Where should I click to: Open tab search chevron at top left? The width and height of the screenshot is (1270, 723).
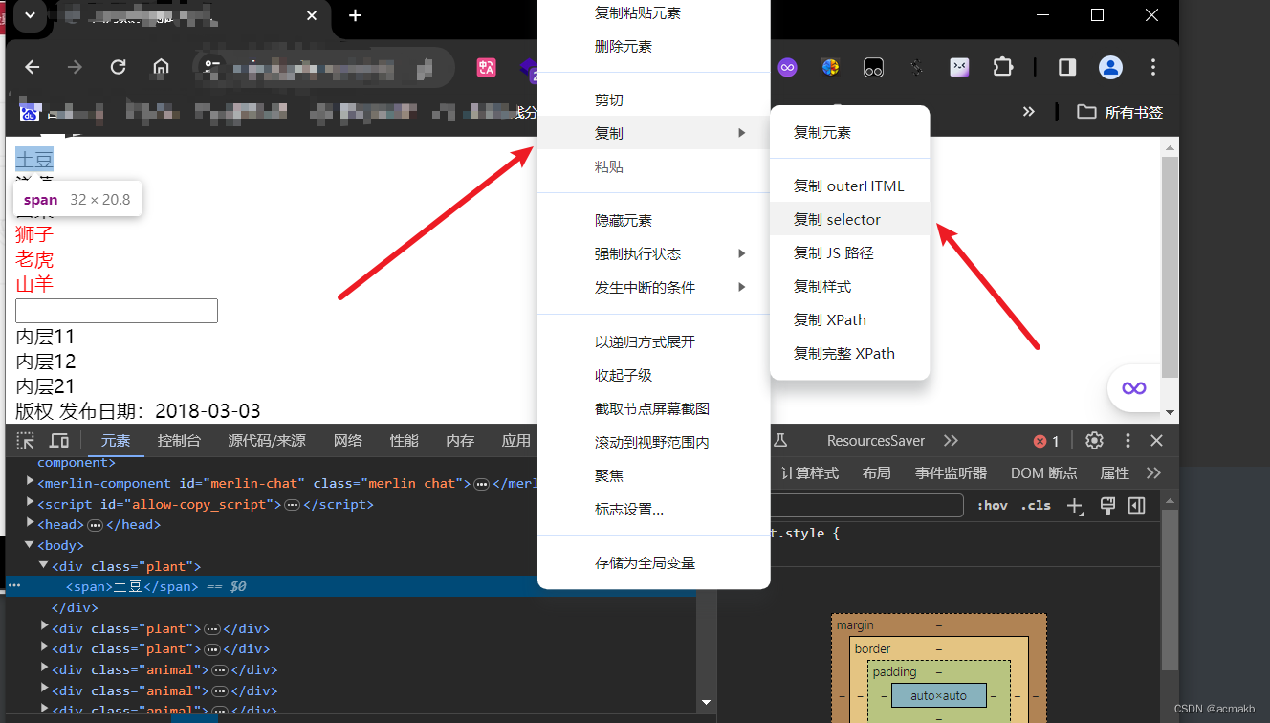pos(30,15)
